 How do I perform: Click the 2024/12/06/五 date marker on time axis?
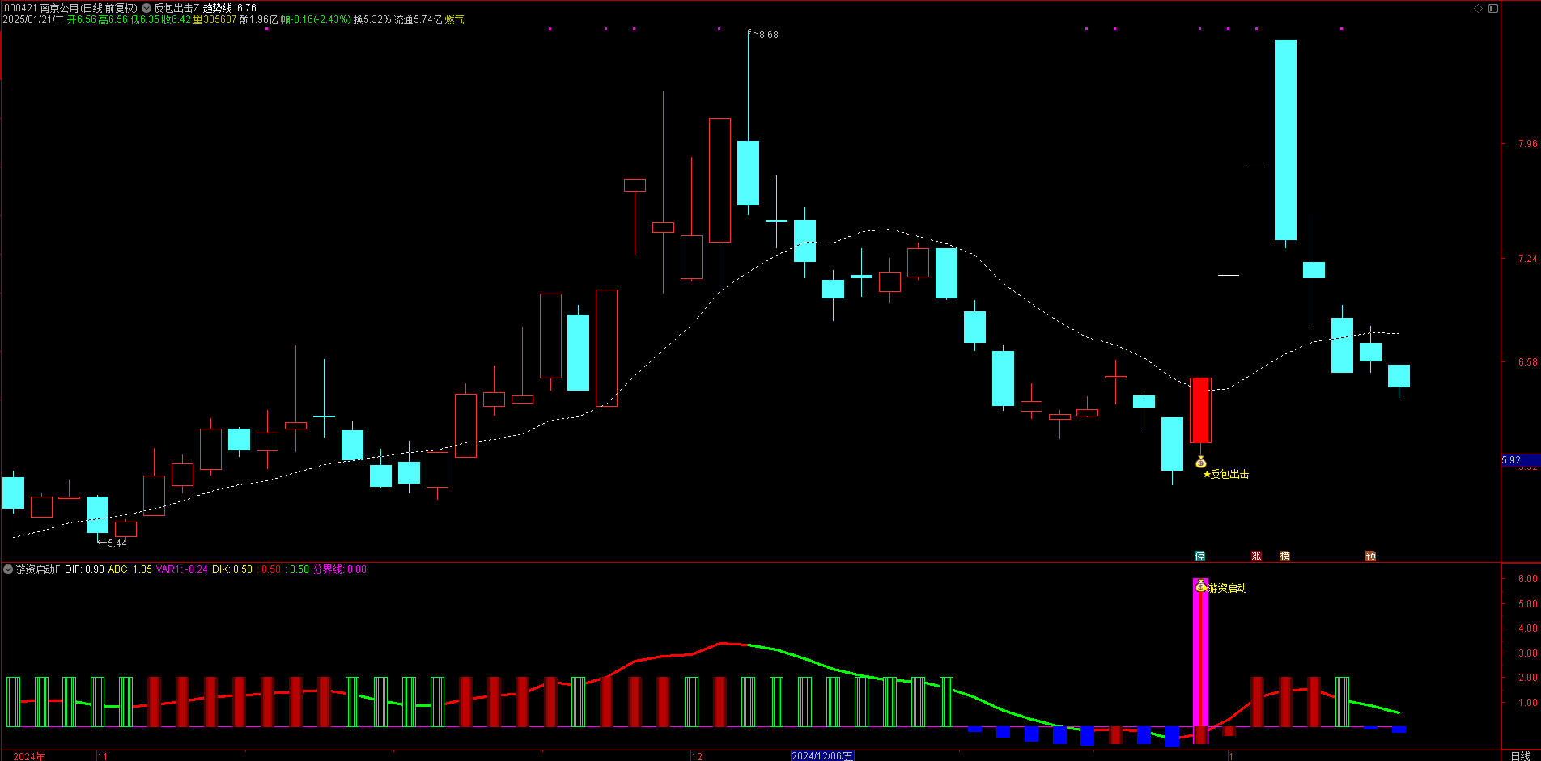822,756
